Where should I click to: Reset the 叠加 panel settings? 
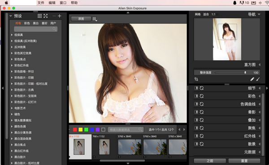point(202,120)
